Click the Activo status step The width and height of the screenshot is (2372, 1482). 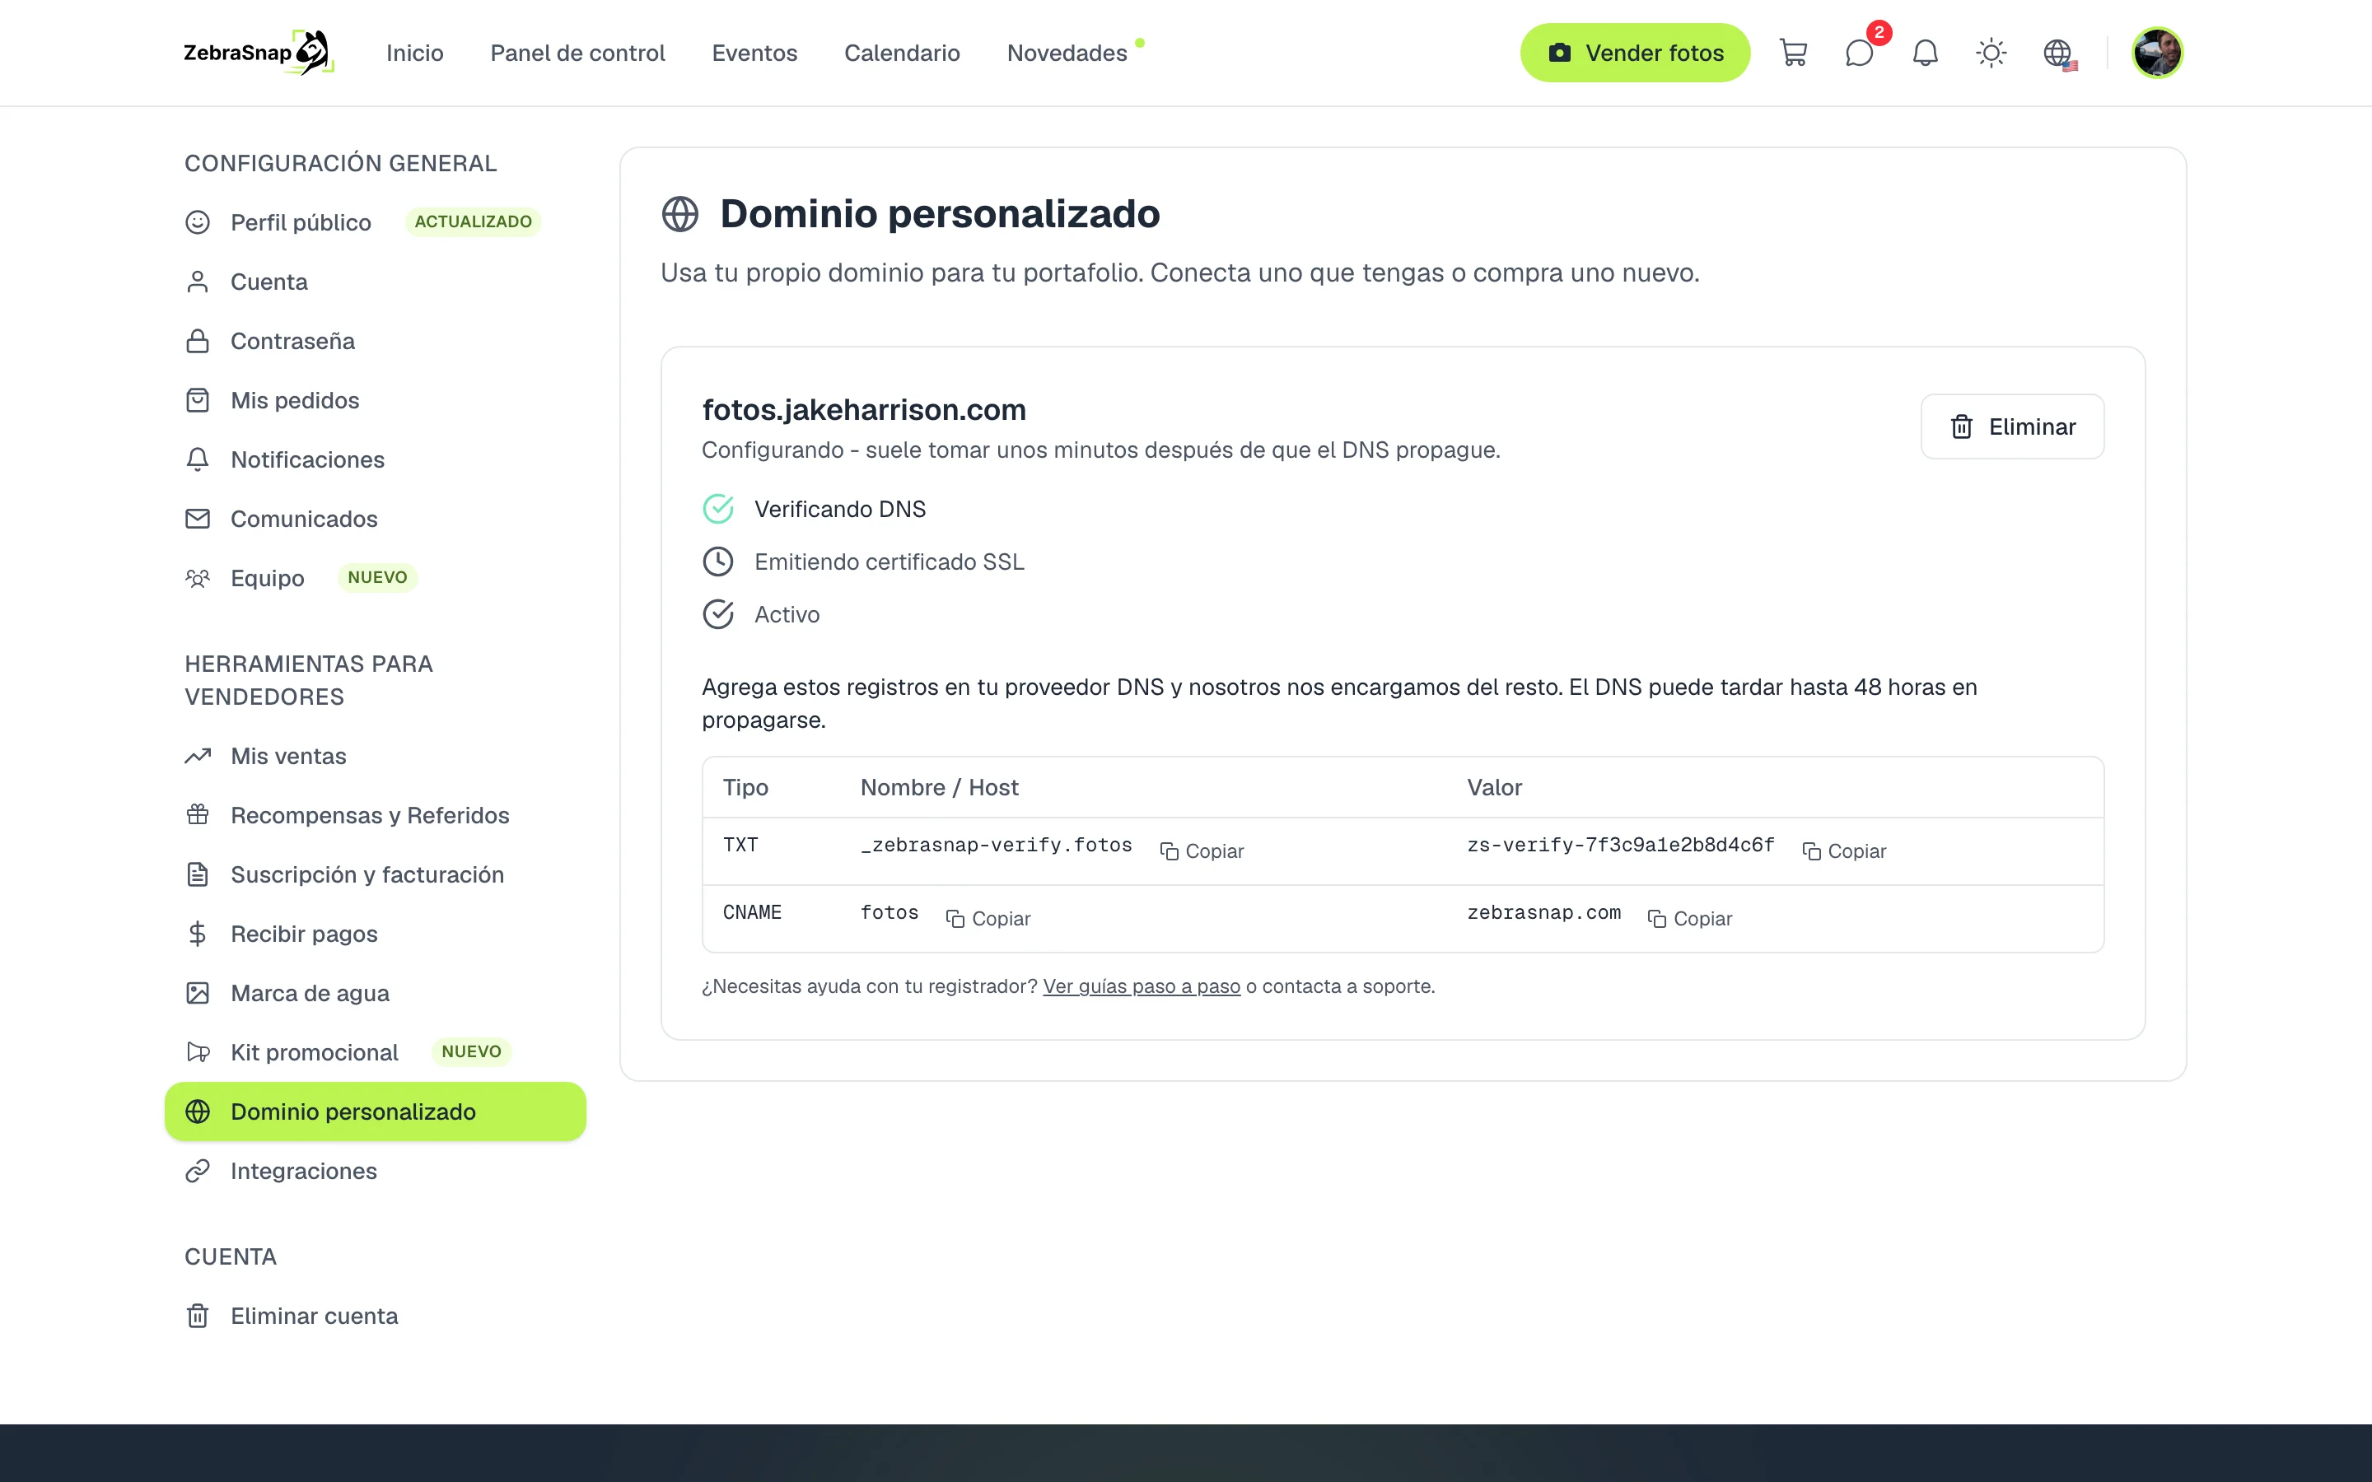coord(762,616)
